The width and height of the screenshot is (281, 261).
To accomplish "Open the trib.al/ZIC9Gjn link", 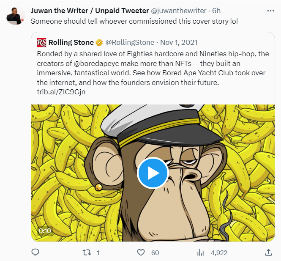I will (62, 92).
